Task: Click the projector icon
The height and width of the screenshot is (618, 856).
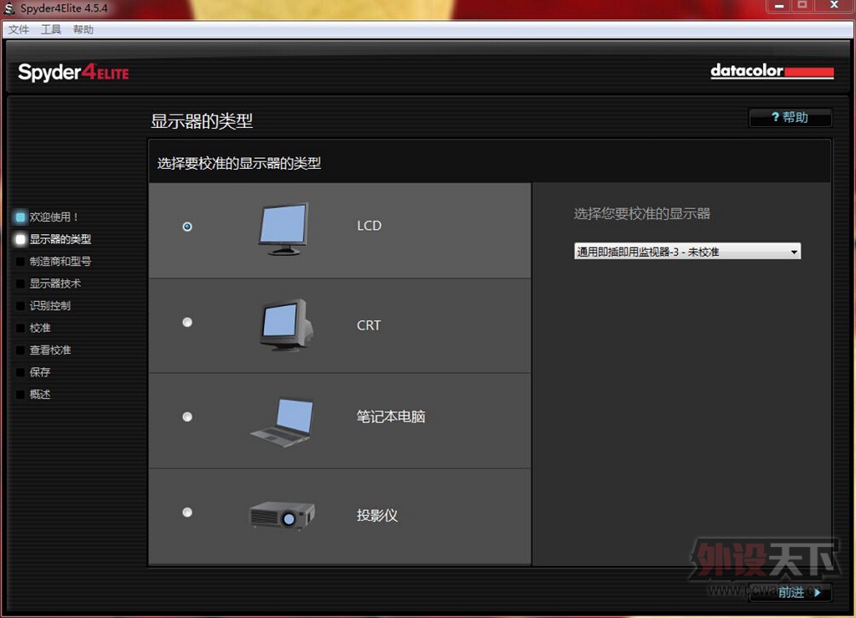Action: point(282,515)
